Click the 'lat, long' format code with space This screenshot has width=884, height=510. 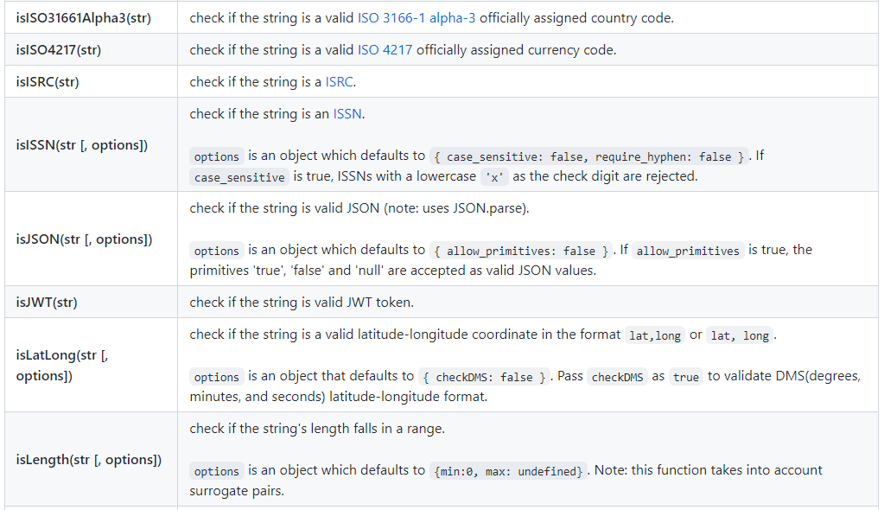[x=740, y=335]
